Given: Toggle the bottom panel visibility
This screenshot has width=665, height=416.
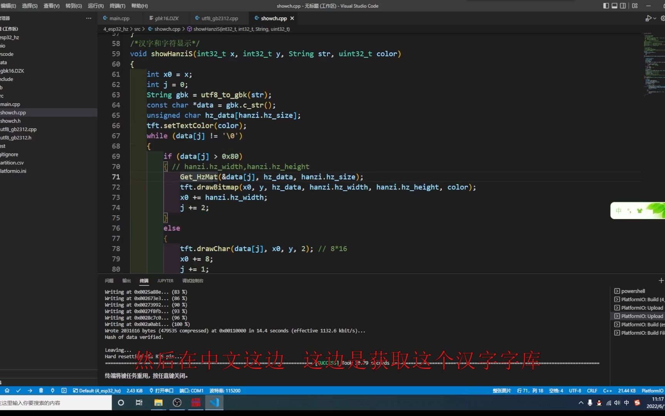Looking at the screenshot, I should click(615, 6).
